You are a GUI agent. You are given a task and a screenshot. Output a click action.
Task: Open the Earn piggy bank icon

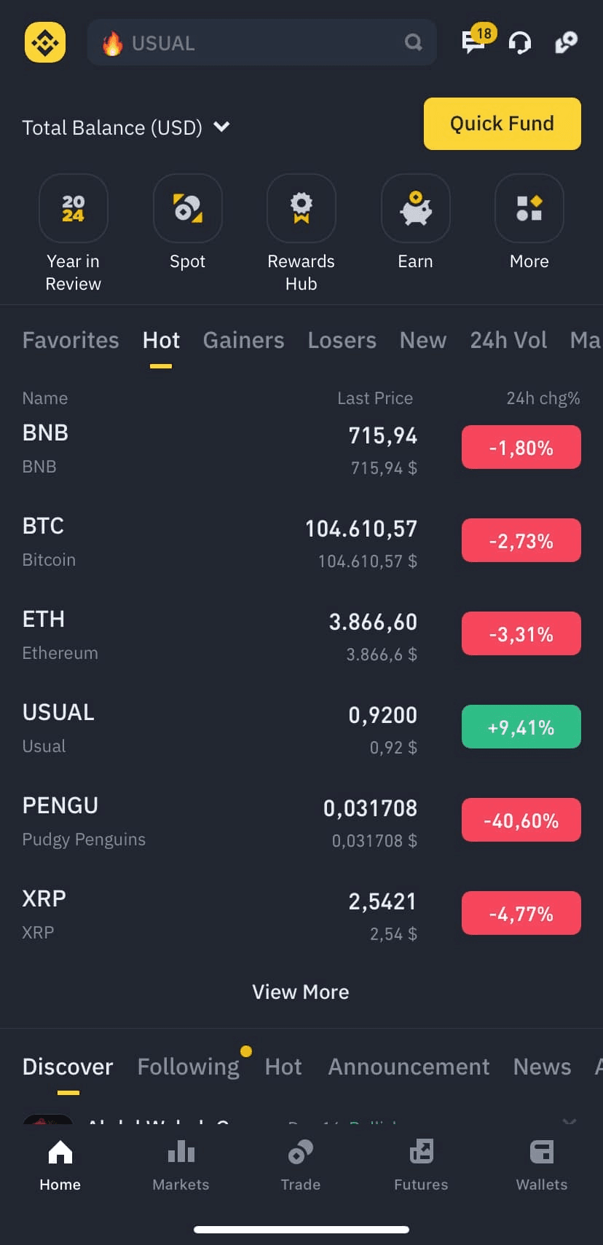coord(415,209)
